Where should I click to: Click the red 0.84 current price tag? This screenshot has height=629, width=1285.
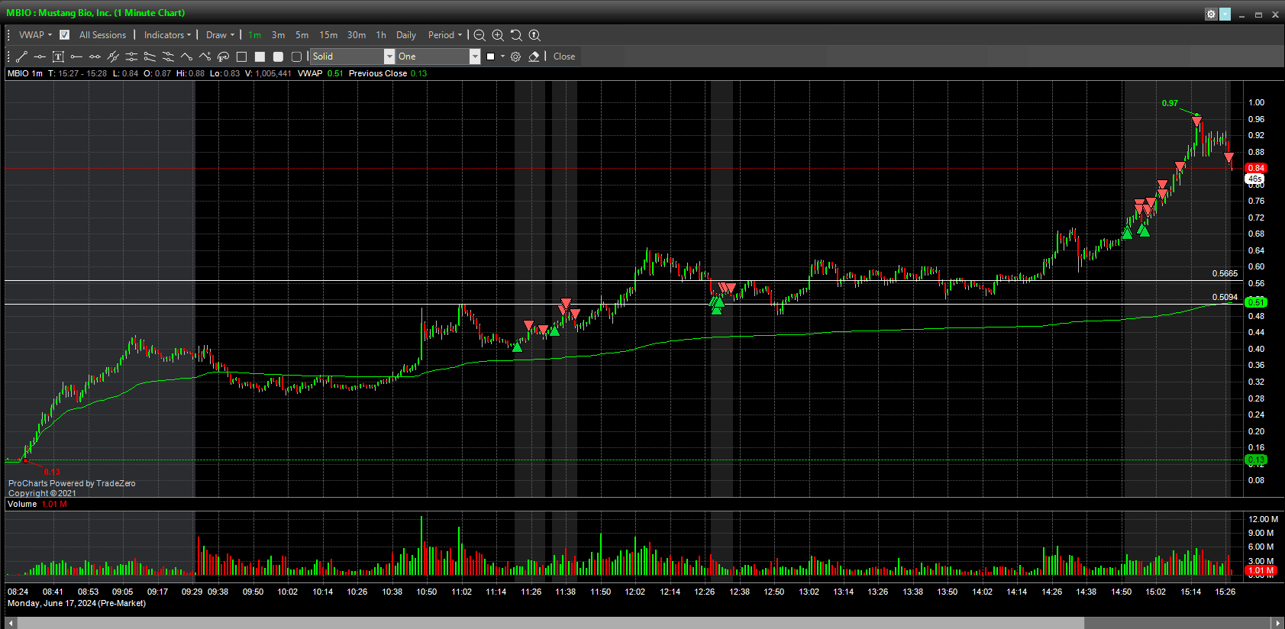(x=1256, y=168)
